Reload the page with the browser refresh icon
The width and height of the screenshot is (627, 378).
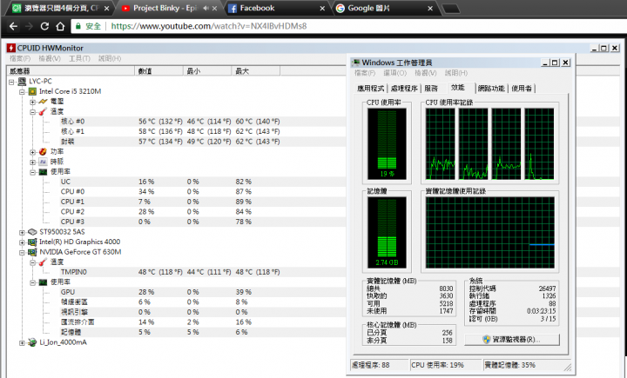coord(44,26)
